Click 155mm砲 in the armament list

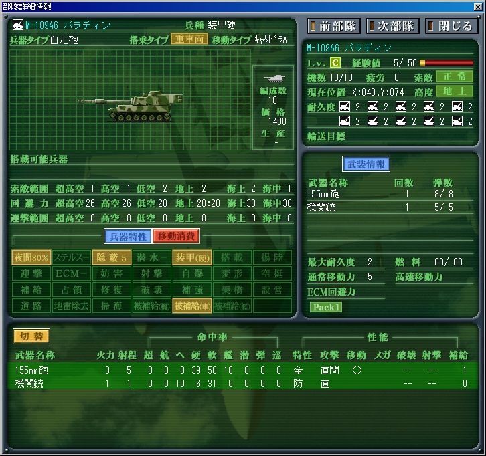(x=323, y=194)
